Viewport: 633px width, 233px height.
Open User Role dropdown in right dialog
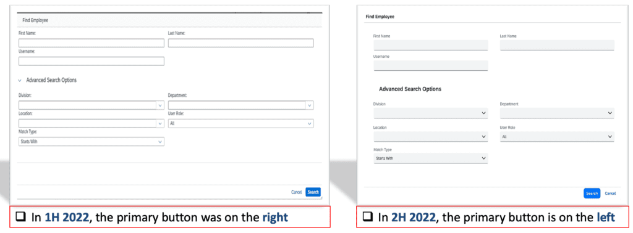pyautogui.click(x=557, y=137)
